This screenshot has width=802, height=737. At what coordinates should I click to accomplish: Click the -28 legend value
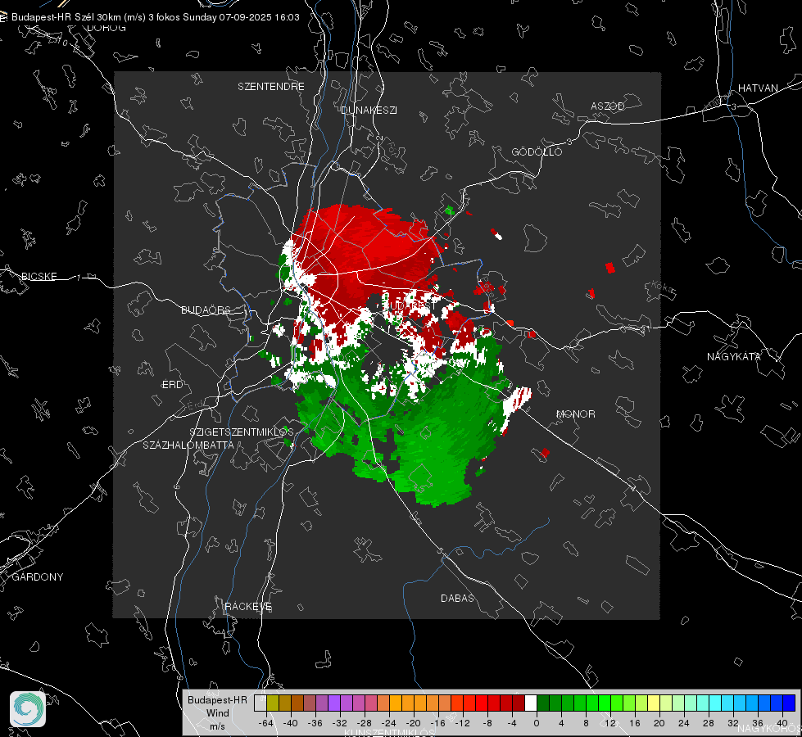tap(365, 723)
